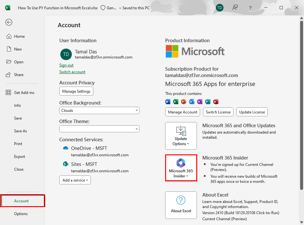Click the workbook file name in title bar

tap(58, 8)
